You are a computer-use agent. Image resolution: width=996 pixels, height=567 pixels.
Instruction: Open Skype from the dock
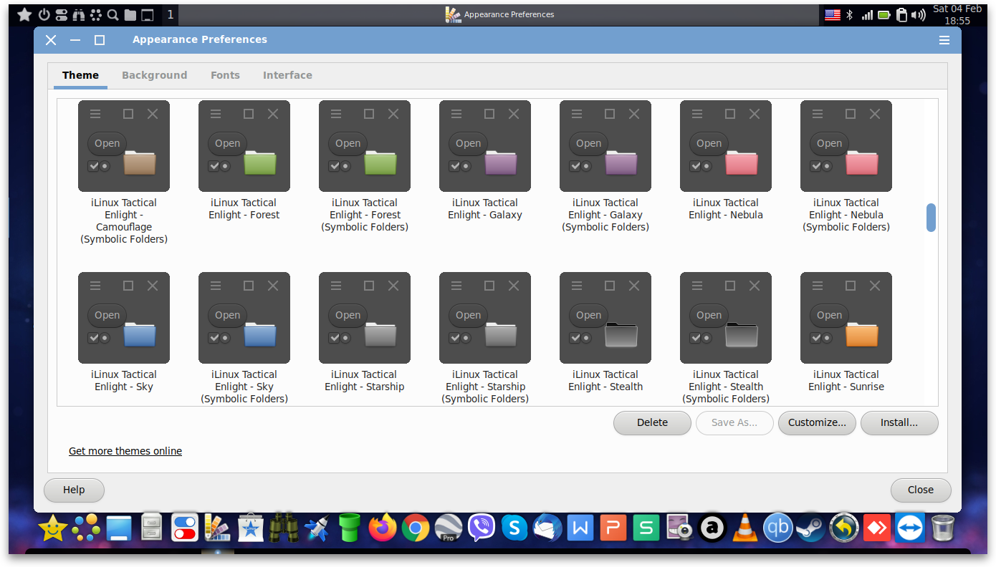[x=514, y=528]
